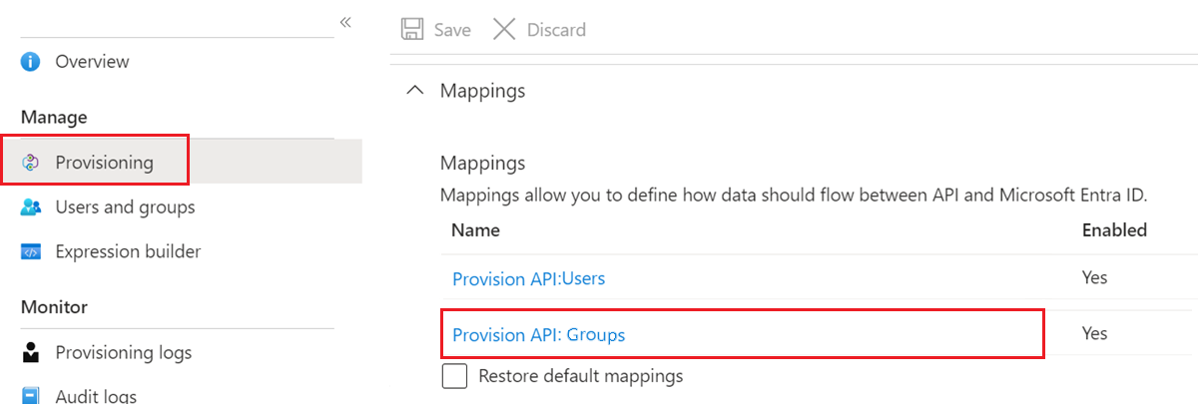Enable Restore default mappings checkbox

(x=454, y=377)
